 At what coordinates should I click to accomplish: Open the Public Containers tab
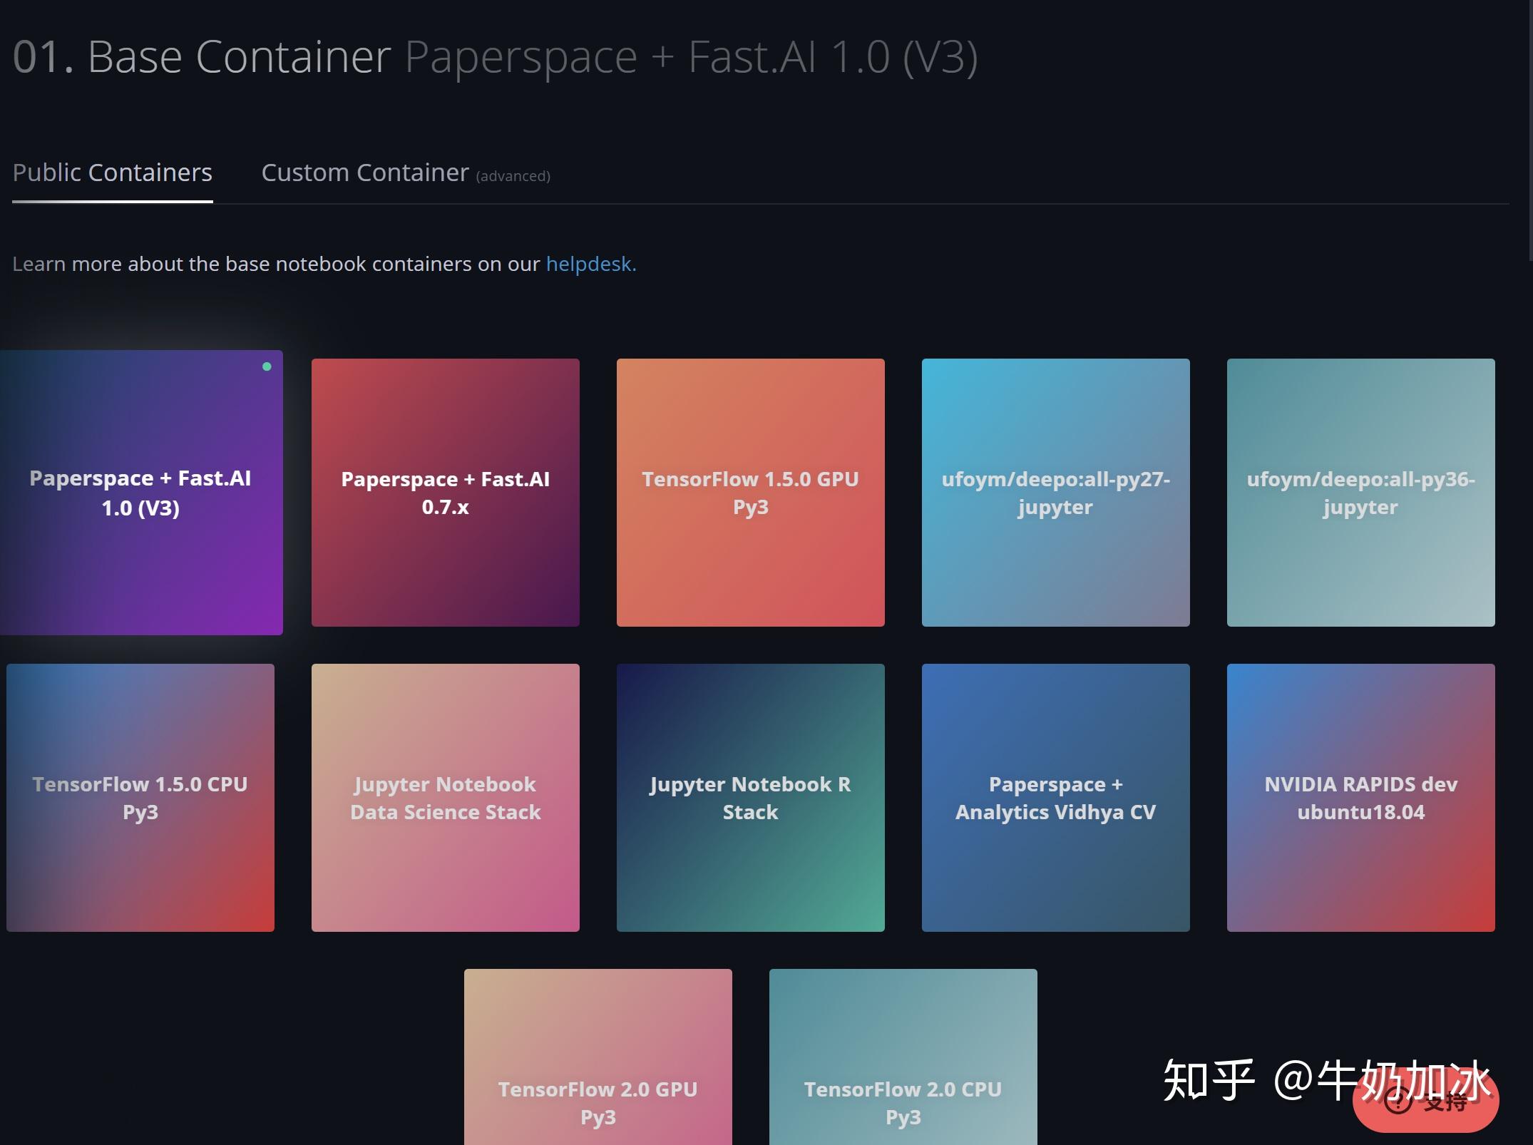112,172
